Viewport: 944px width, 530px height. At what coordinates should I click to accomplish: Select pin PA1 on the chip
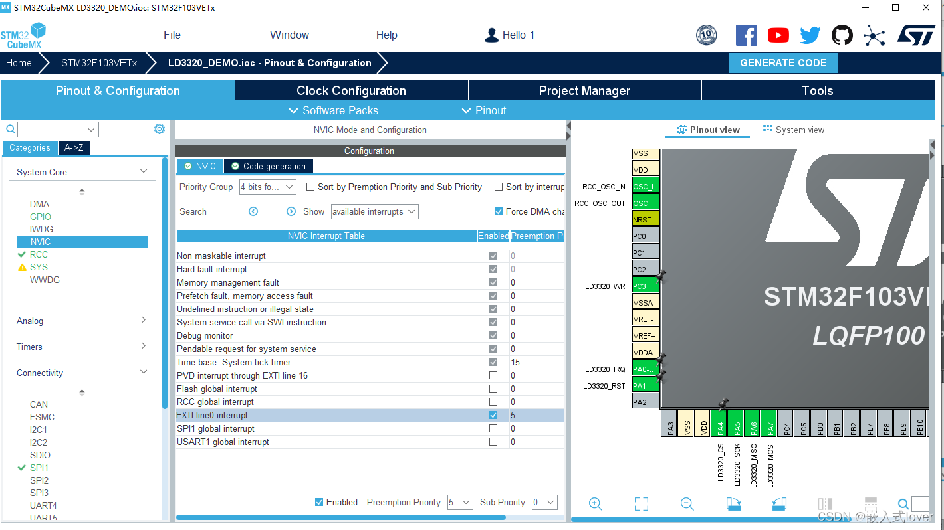point(646,386)
